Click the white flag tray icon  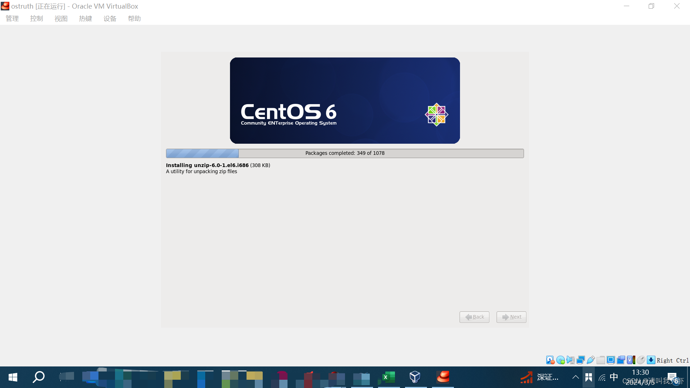589,377
